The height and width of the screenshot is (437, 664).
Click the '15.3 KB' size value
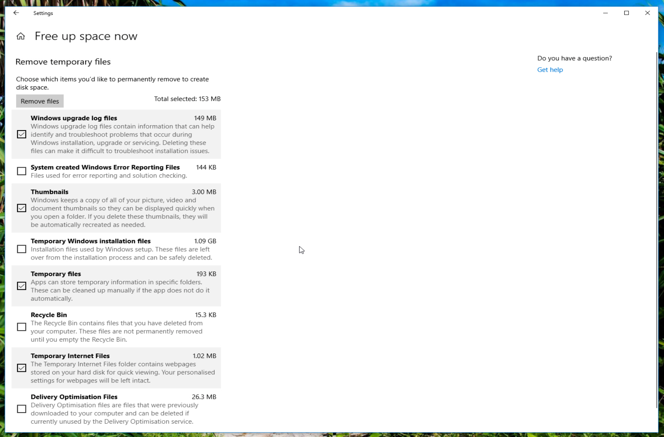pyautogui.click(x=205, y=315)
